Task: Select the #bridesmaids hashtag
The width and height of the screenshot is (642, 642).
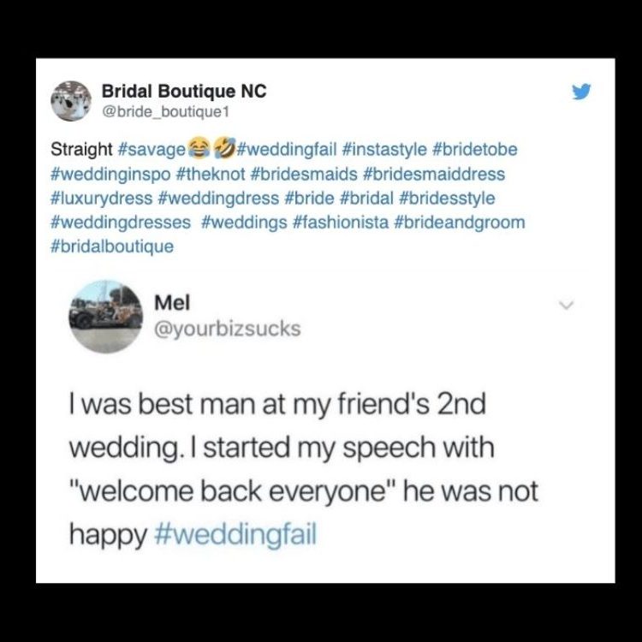Action: [303, 174]
